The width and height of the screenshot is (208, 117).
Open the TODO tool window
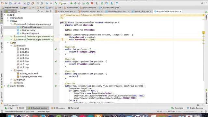[x=20, y=108]
